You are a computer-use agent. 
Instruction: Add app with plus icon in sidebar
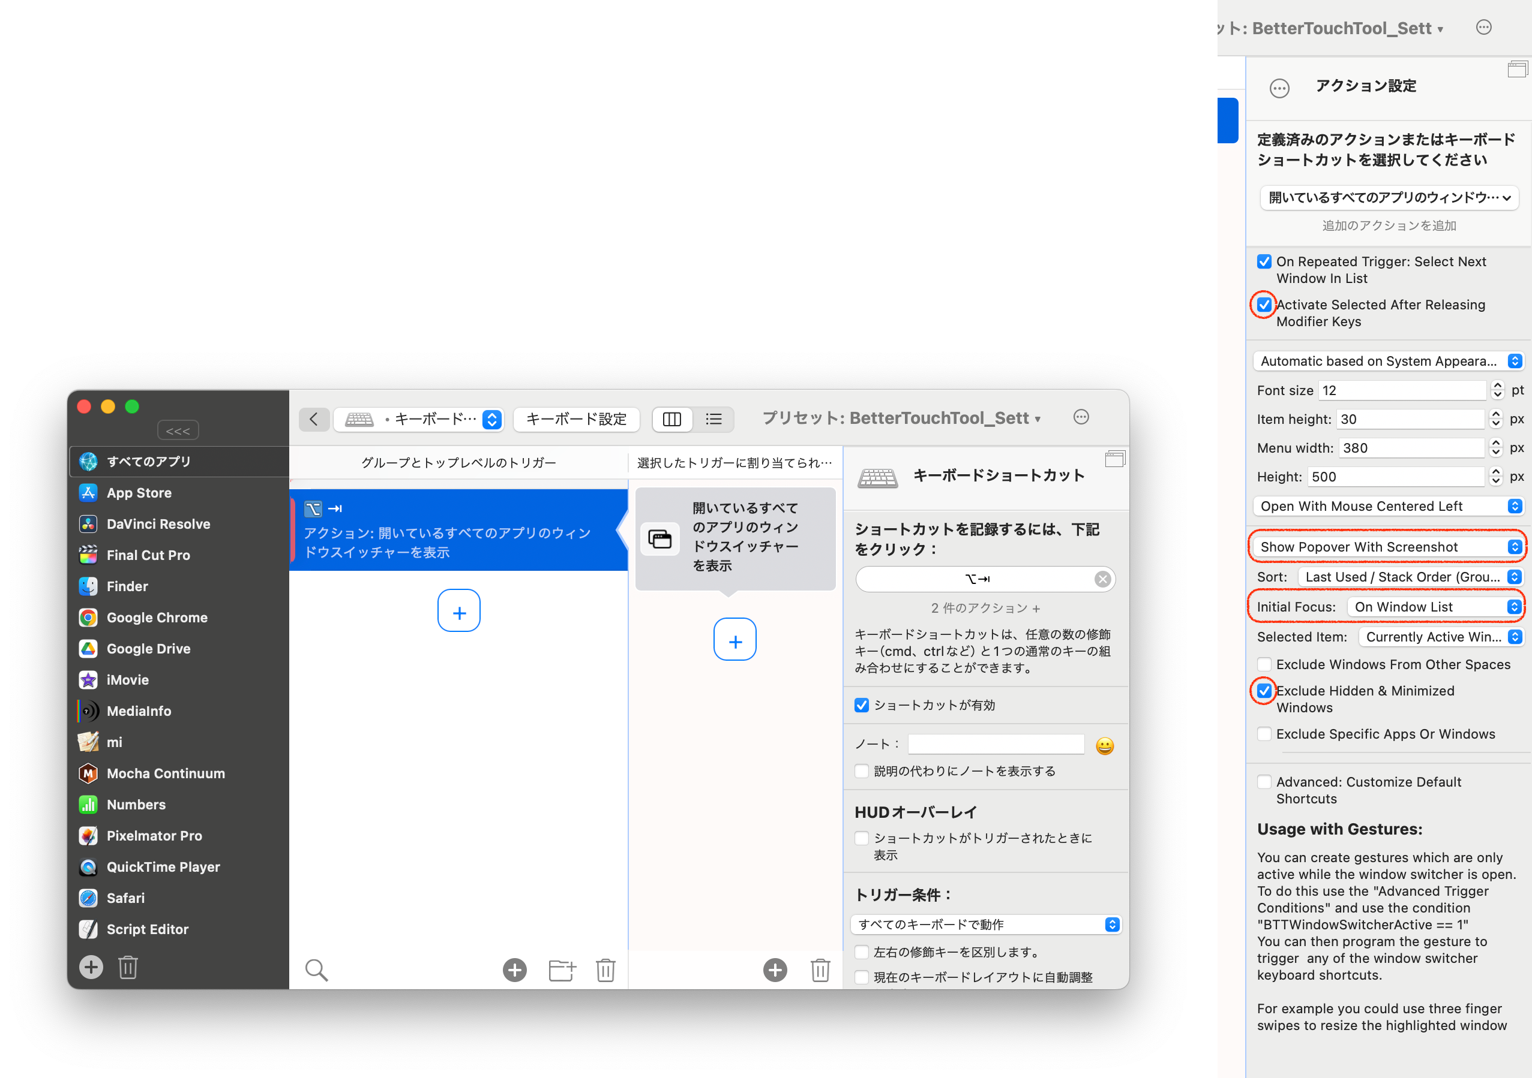click(x=91, y=966)
